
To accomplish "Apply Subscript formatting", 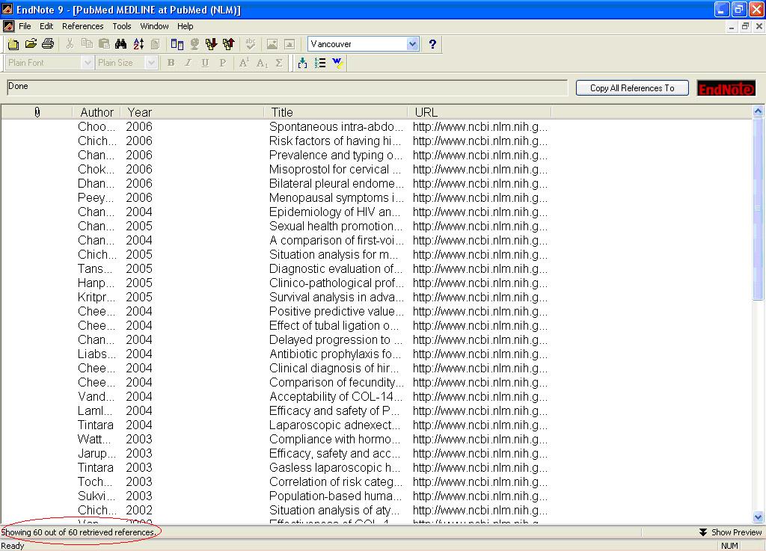I will tap(262, 63).
